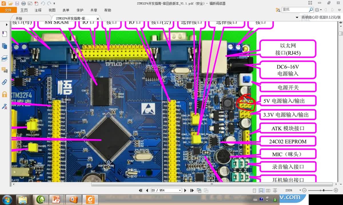The height and width of the screenshot is (205, 343).
Task: Open the digital signatures panel
Action: (x=4, y=106)
